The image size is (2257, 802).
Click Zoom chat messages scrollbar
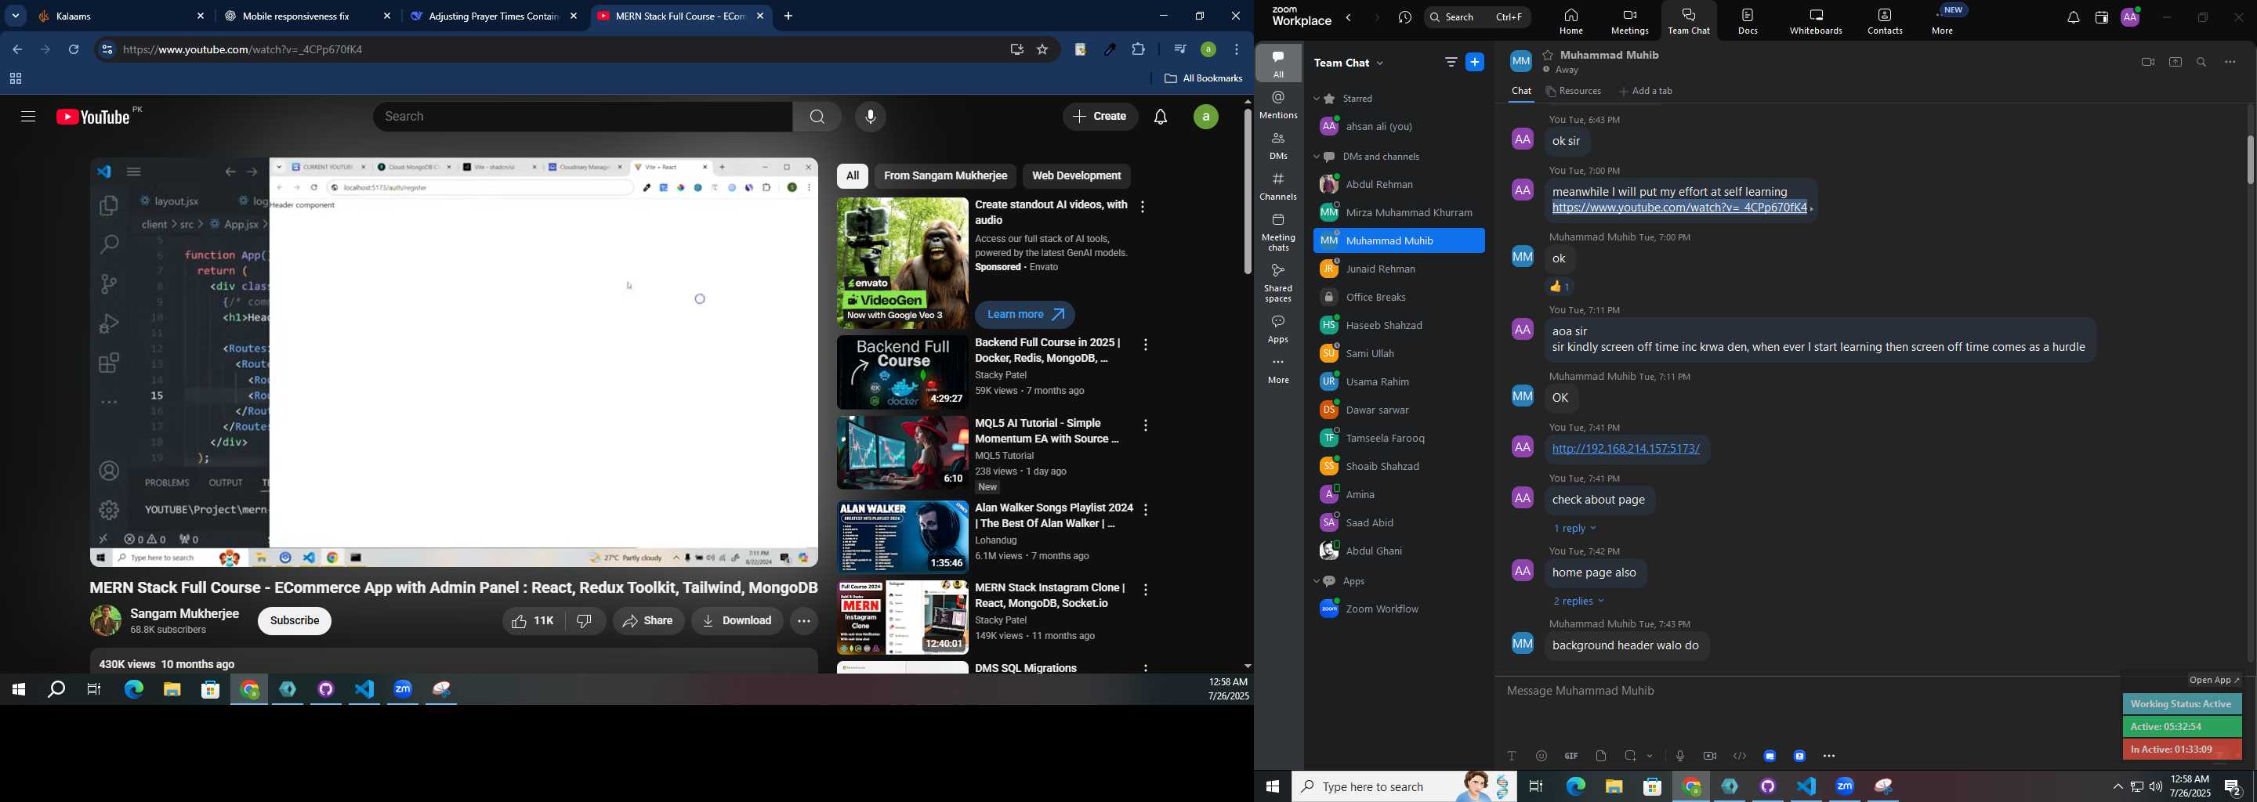coord(2249,159)
